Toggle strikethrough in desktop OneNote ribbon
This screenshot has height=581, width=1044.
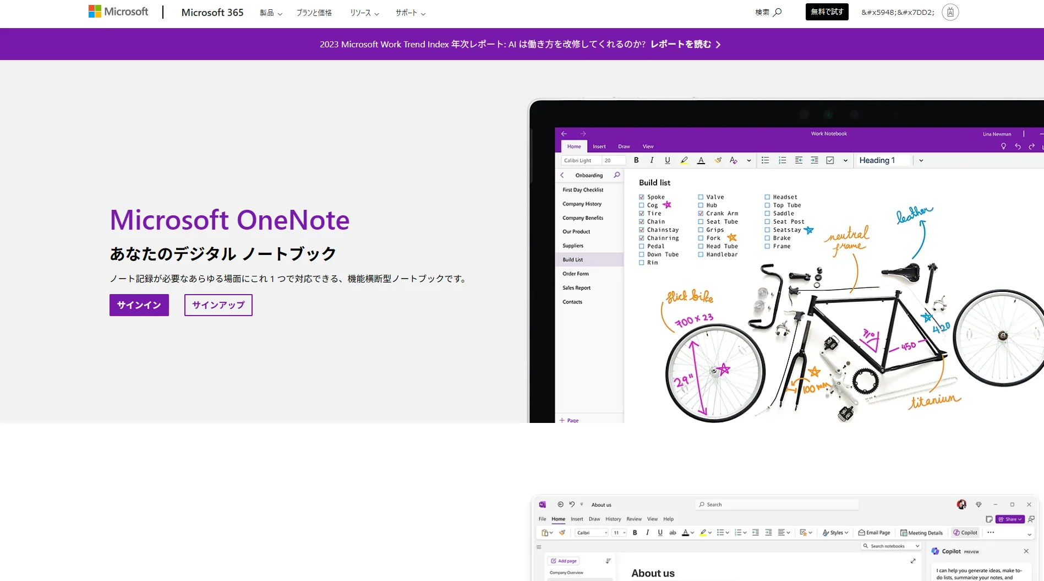point(673,533)
